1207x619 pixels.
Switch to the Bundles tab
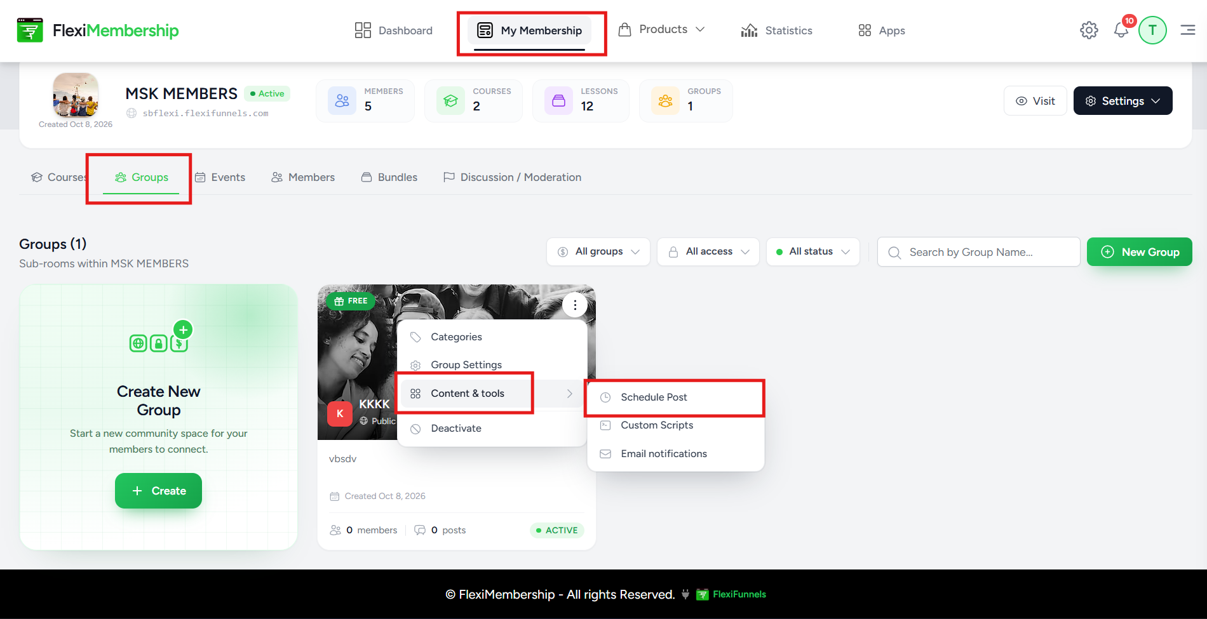coord(389,177)
